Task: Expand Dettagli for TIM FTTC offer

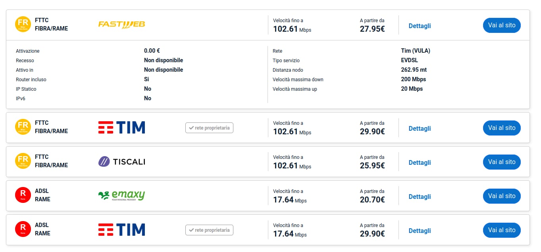Action: pyautogui.click(x=420, y=128)
